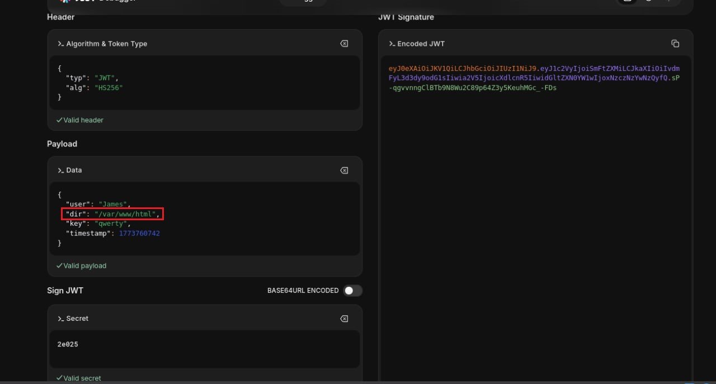Click the green signature segment of the token
Screen dimensions: 716x384
[x=475, y=88]
